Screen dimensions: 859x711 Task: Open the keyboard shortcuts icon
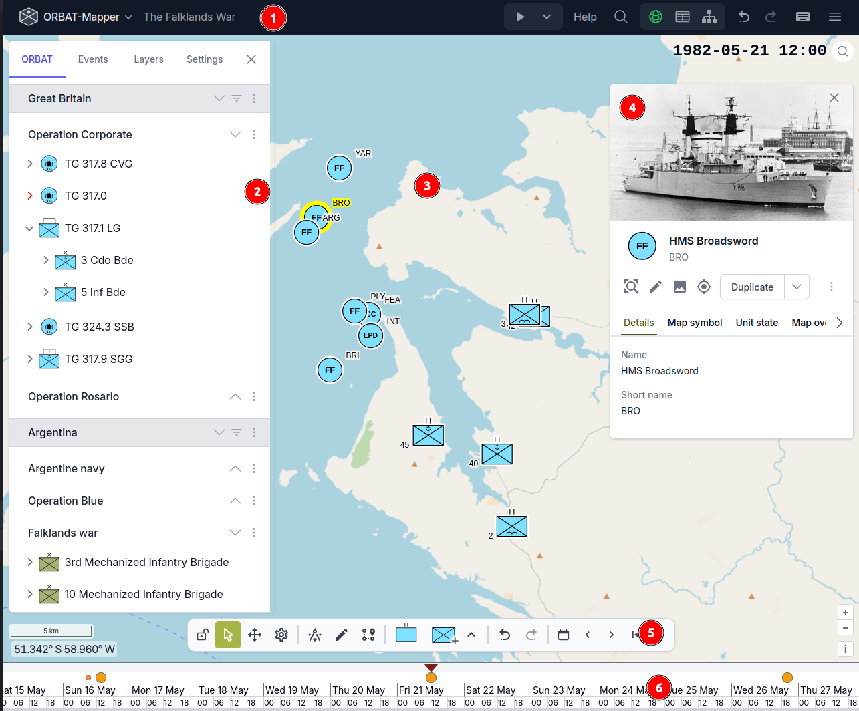[804, 17]
